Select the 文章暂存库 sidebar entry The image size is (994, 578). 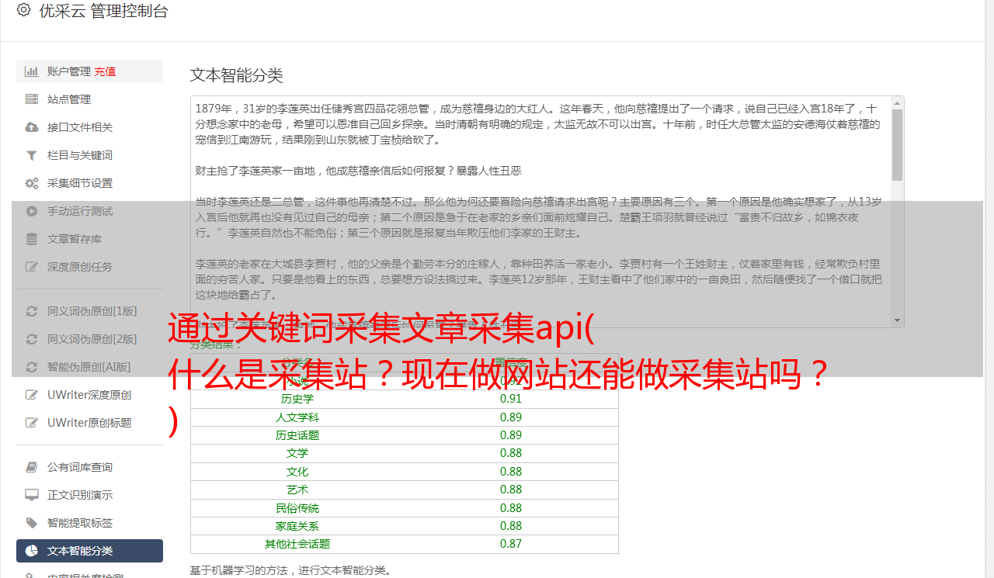tap(74, 239)
